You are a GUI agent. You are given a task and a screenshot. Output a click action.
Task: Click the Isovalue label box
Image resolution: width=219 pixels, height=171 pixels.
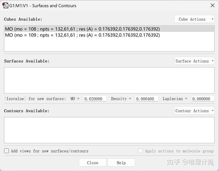[x=15, y=99]
